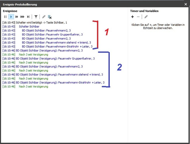This screenshot has height=144, width=190.
Task: Click the minus icon under Timer und Variablen
Action: [138, 17]
